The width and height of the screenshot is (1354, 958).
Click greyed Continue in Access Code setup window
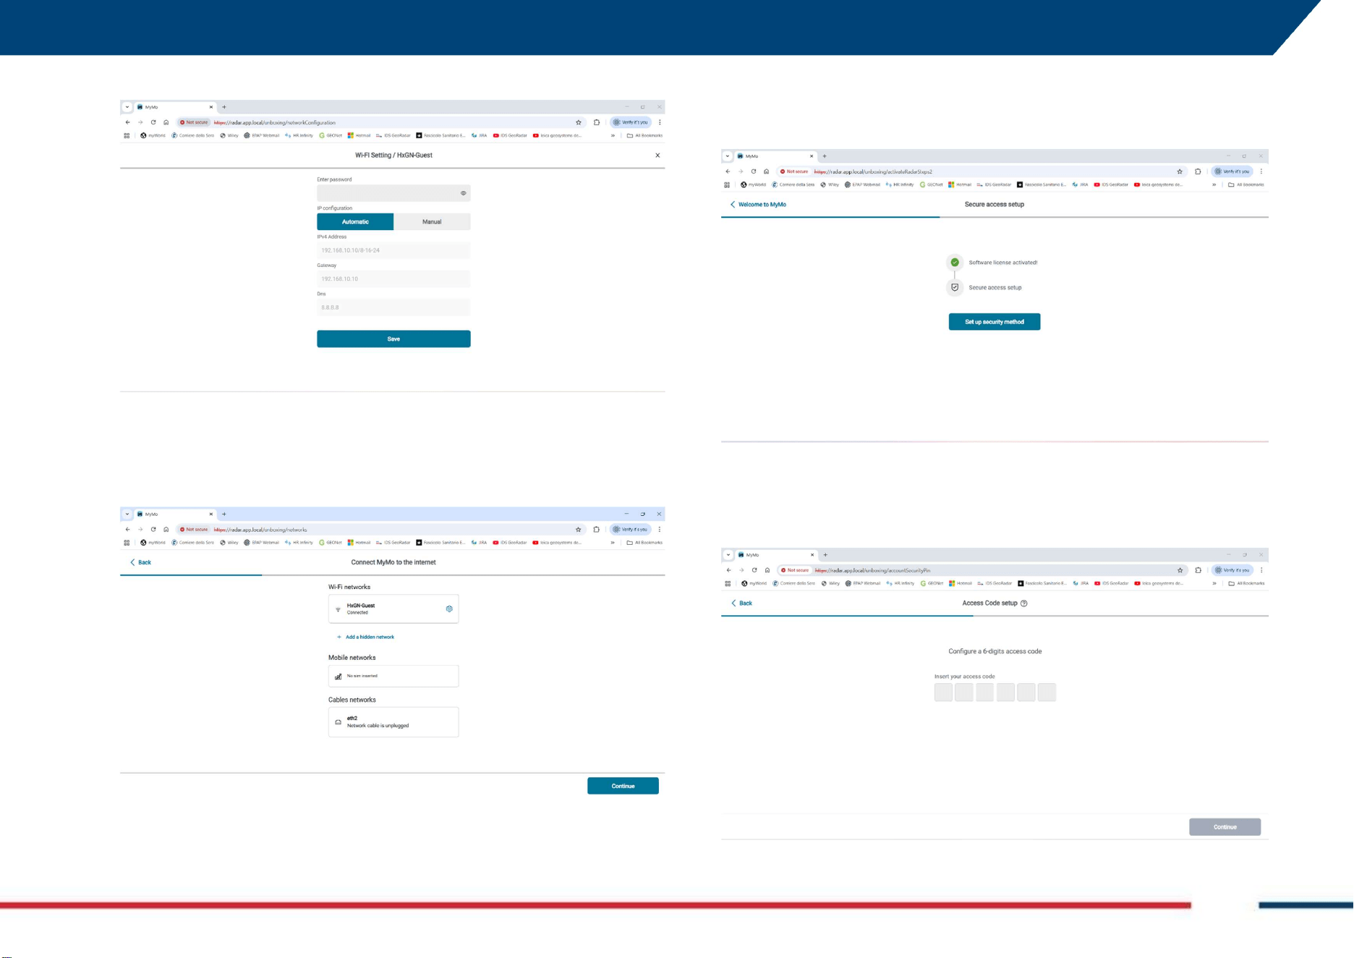[1225, 827]
